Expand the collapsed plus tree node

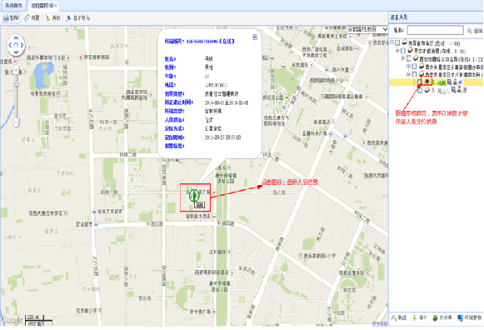408,67
